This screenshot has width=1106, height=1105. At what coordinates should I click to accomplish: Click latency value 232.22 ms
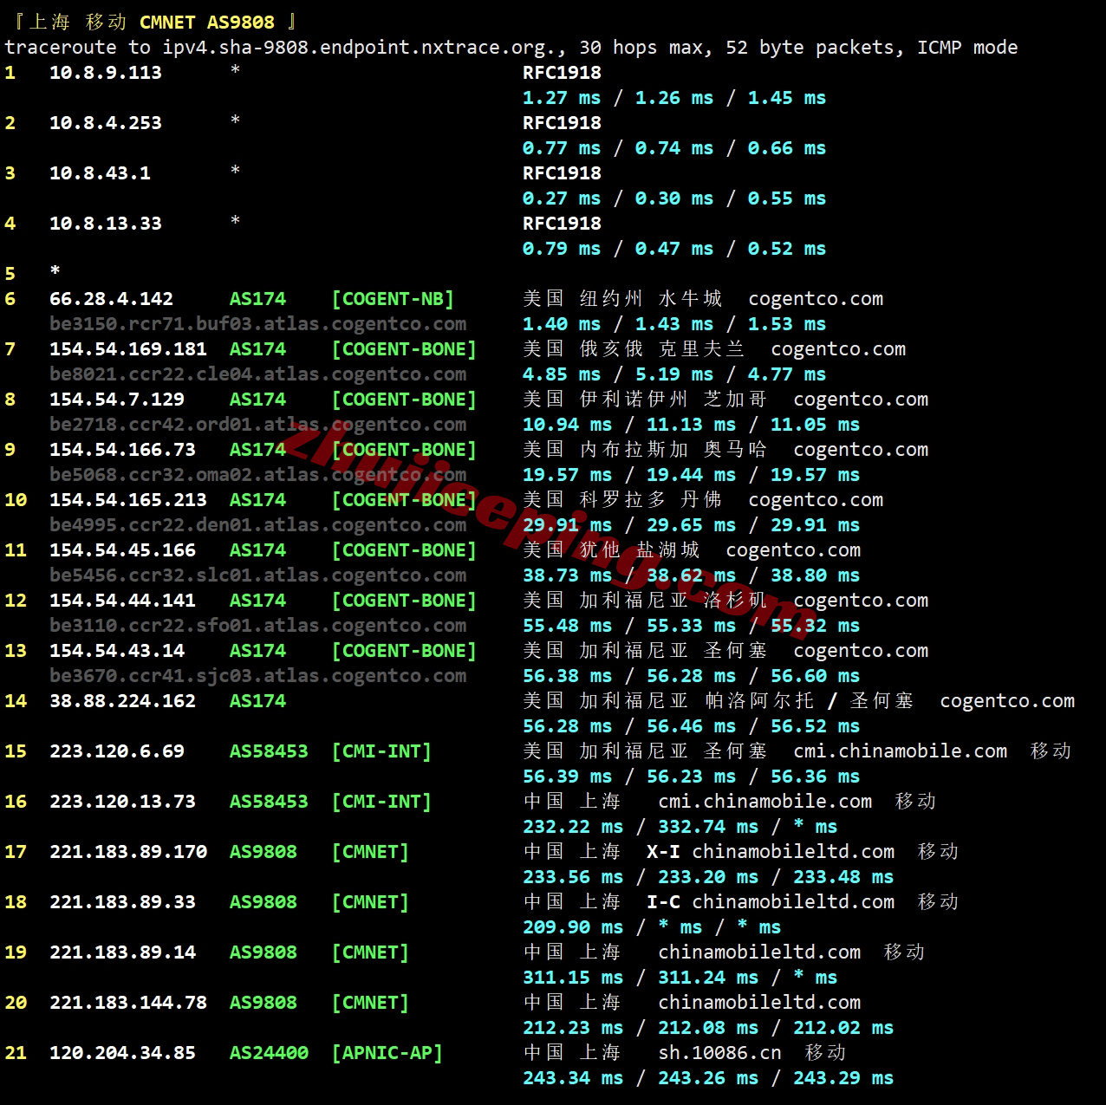pyautogui.click(x=573, y=827)
